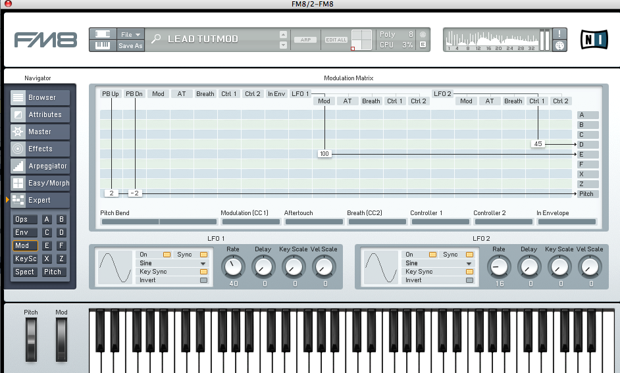620x373 pixels.
Task: Click the LEAD TUTMOD preset name
Action: pyautogui.click(x=203, y=39)
